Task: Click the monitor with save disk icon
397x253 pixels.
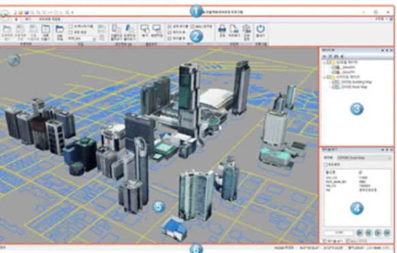Action: point(157,29)
